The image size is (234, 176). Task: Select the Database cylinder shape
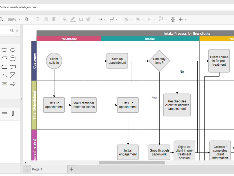click(x=12, y=58)
